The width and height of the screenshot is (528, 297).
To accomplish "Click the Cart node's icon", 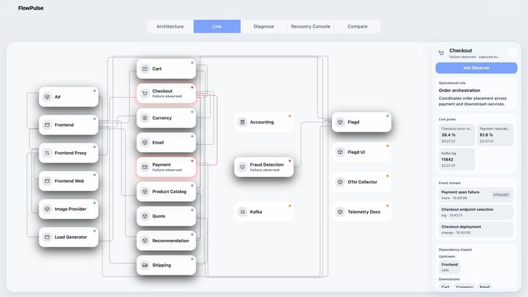I will point(145,69).
